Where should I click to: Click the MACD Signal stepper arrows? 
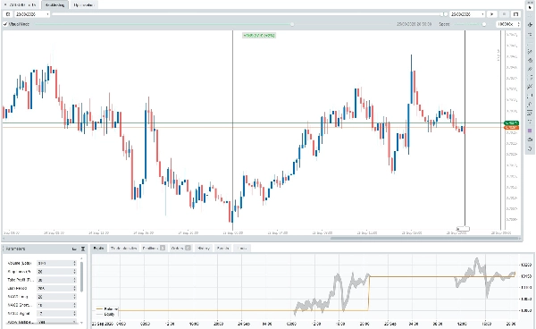click(x=74, y=313)
